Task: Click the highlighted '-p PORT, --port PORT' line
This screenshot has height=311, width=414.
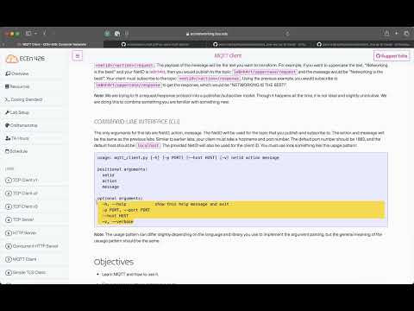Action: [x=127, y=210]
